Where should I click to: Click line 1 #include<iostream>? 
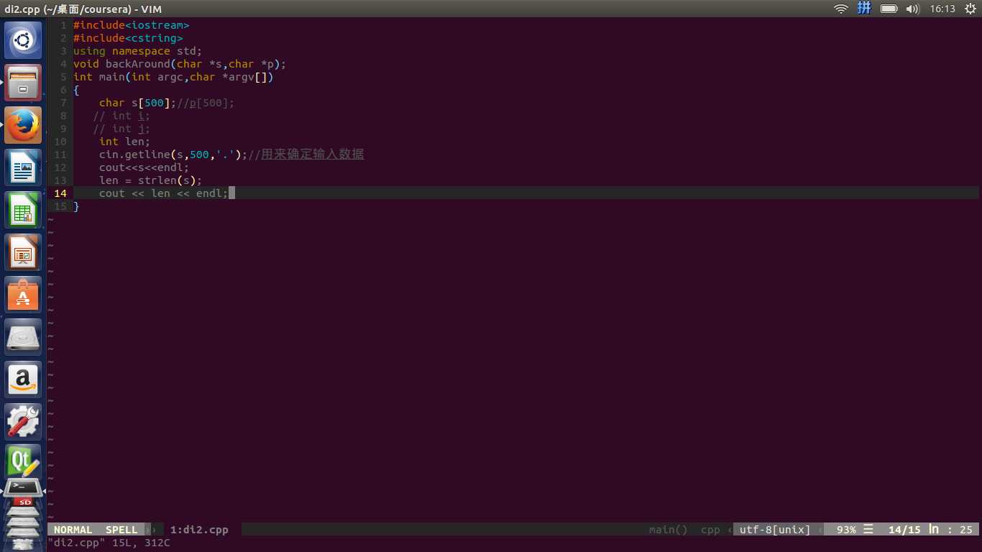131,25
